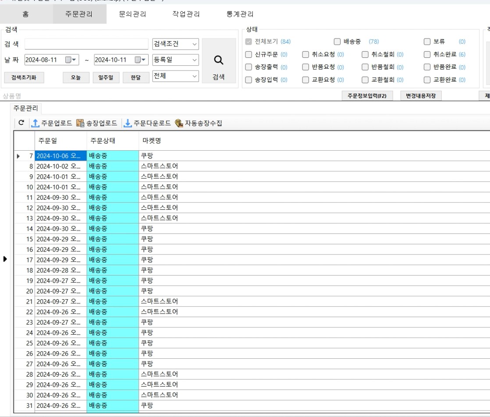The height and width of the screenshot is (417, 490).
Task: Click the 자동송장수집 auto-collect icon
Action: pos(179,124)
